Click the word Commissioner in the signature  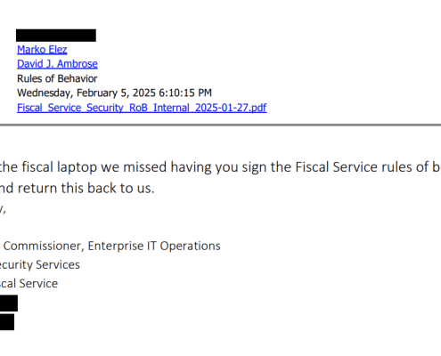[44, 246]
